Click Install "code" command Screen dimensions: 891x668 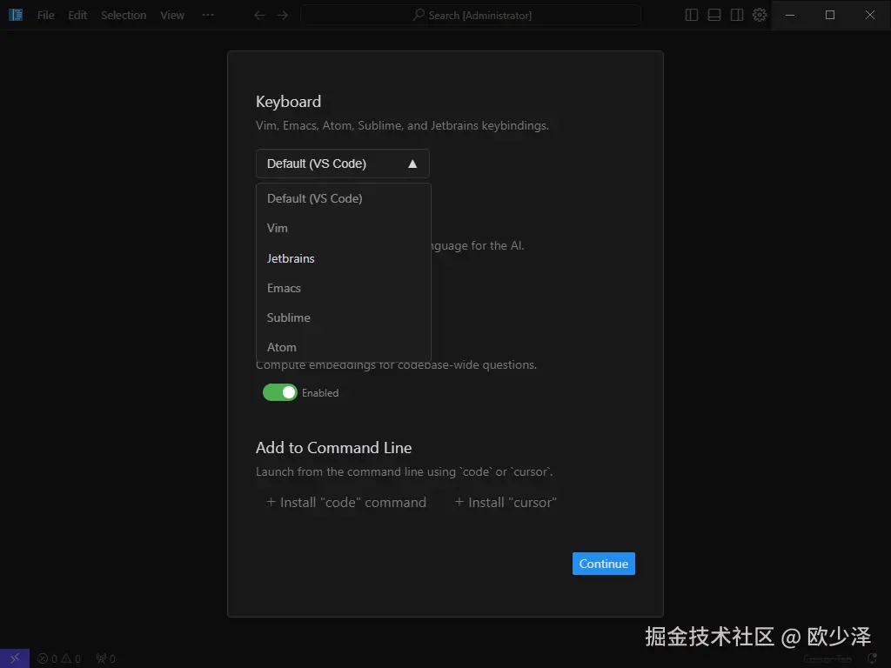coord(346,502)
